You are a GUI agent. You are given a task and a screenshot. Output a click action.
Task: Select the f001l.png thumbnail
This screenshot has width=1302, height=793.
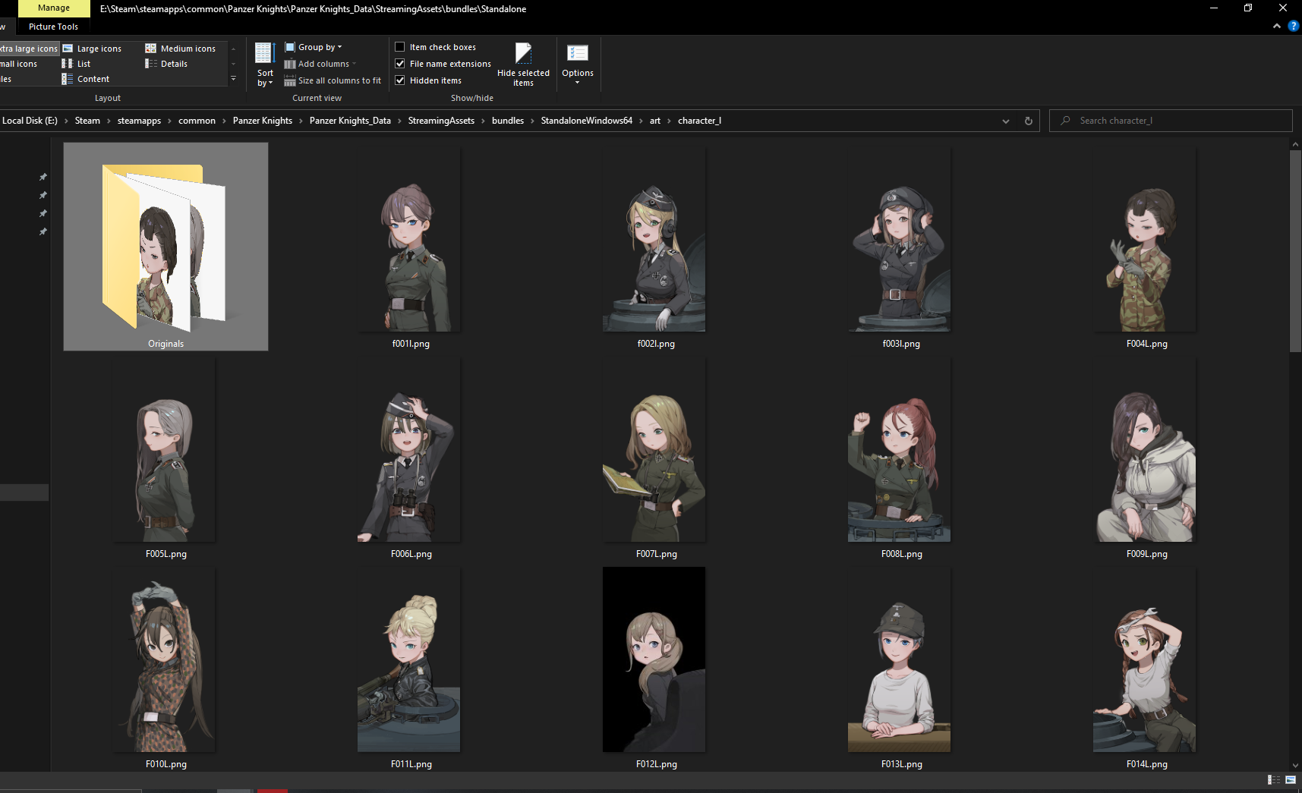click(x=411, y=240)
